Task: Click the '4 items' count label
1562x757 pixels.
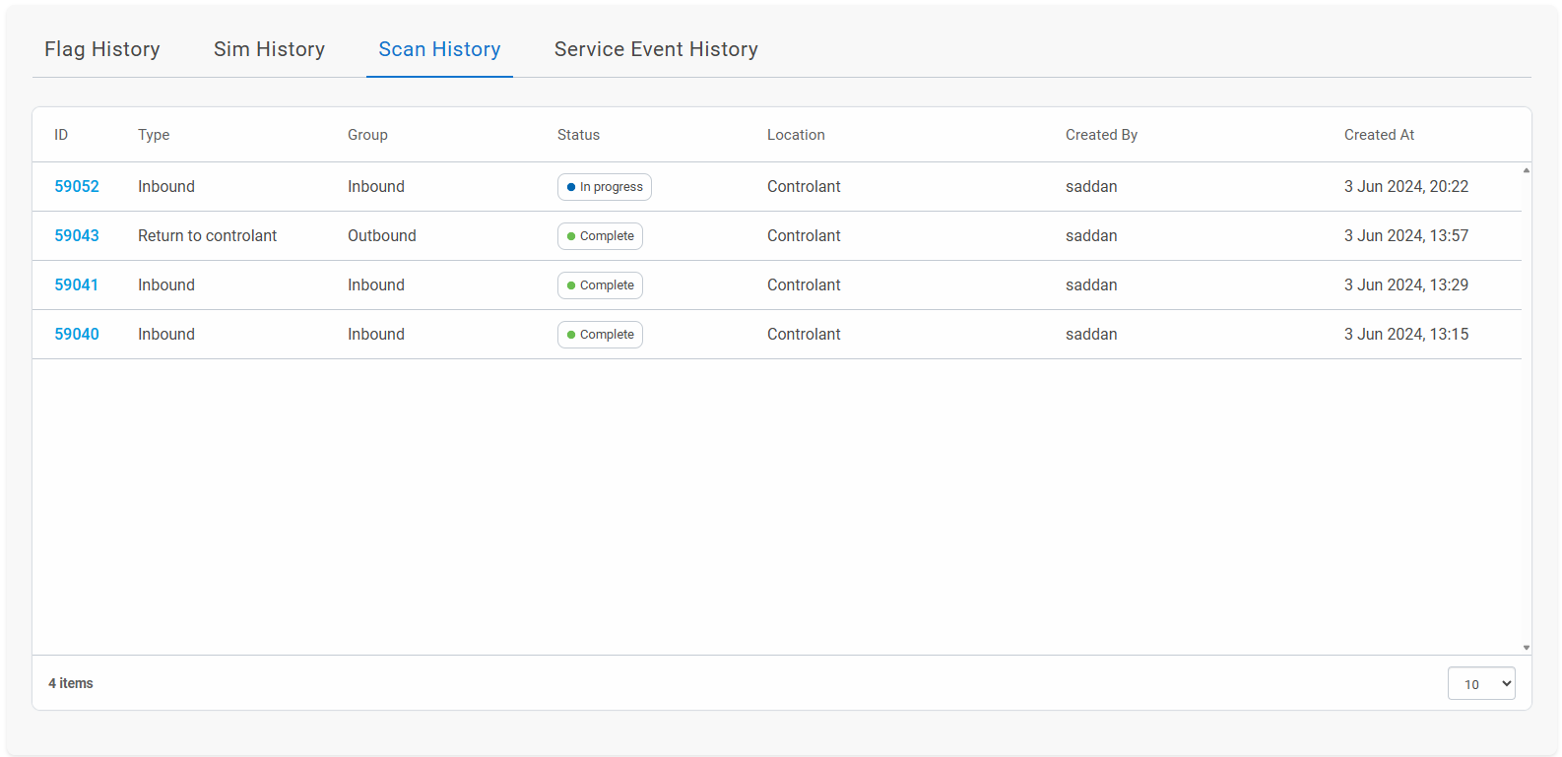Action: point(71,683)
